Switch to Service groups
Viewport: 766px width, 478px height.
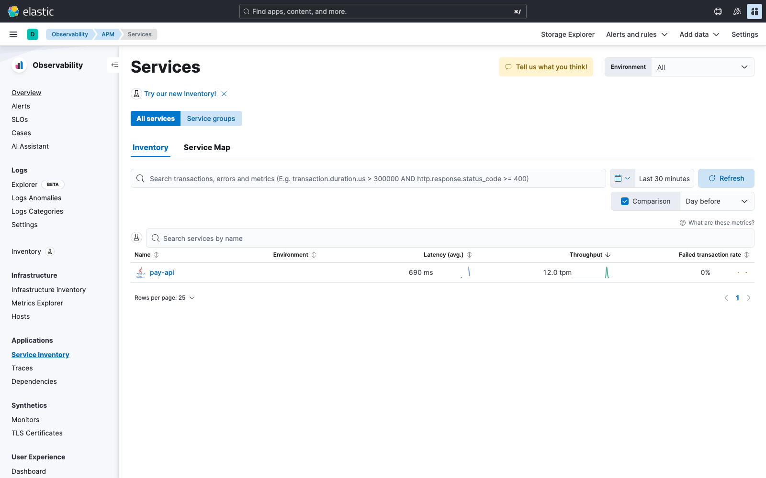(x=211, y=119)
